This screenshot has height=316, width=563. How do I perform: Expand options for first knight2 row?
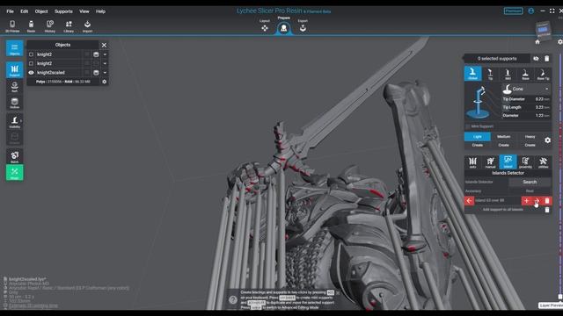[x=105, y=54]
